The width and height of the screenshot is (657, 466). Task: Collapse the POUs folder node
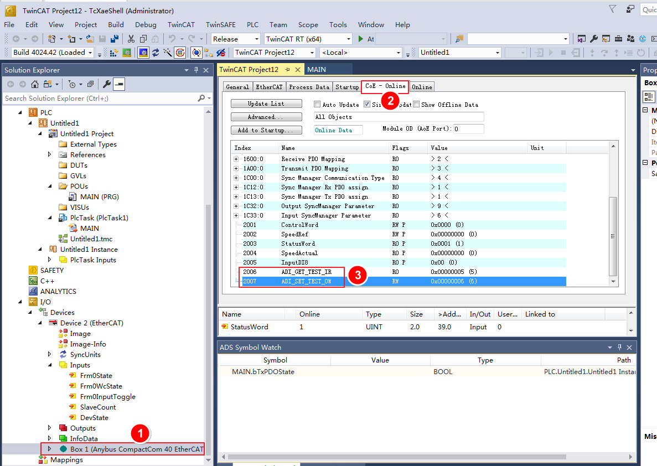pos(50,186)
